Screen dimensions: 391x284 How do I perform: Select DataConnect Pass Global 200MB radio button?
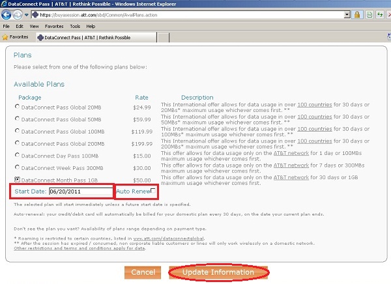17,143
